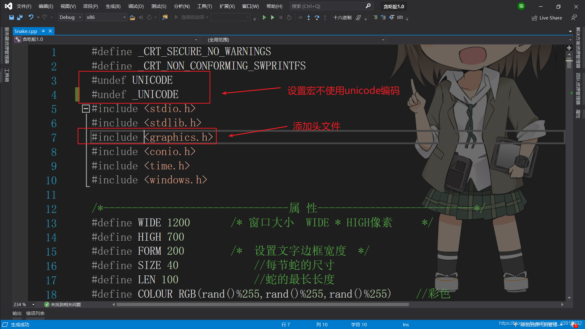Viewport: 585px width, 329px height.
Task: Undo the last edit
Action: (x=31, y=17)
